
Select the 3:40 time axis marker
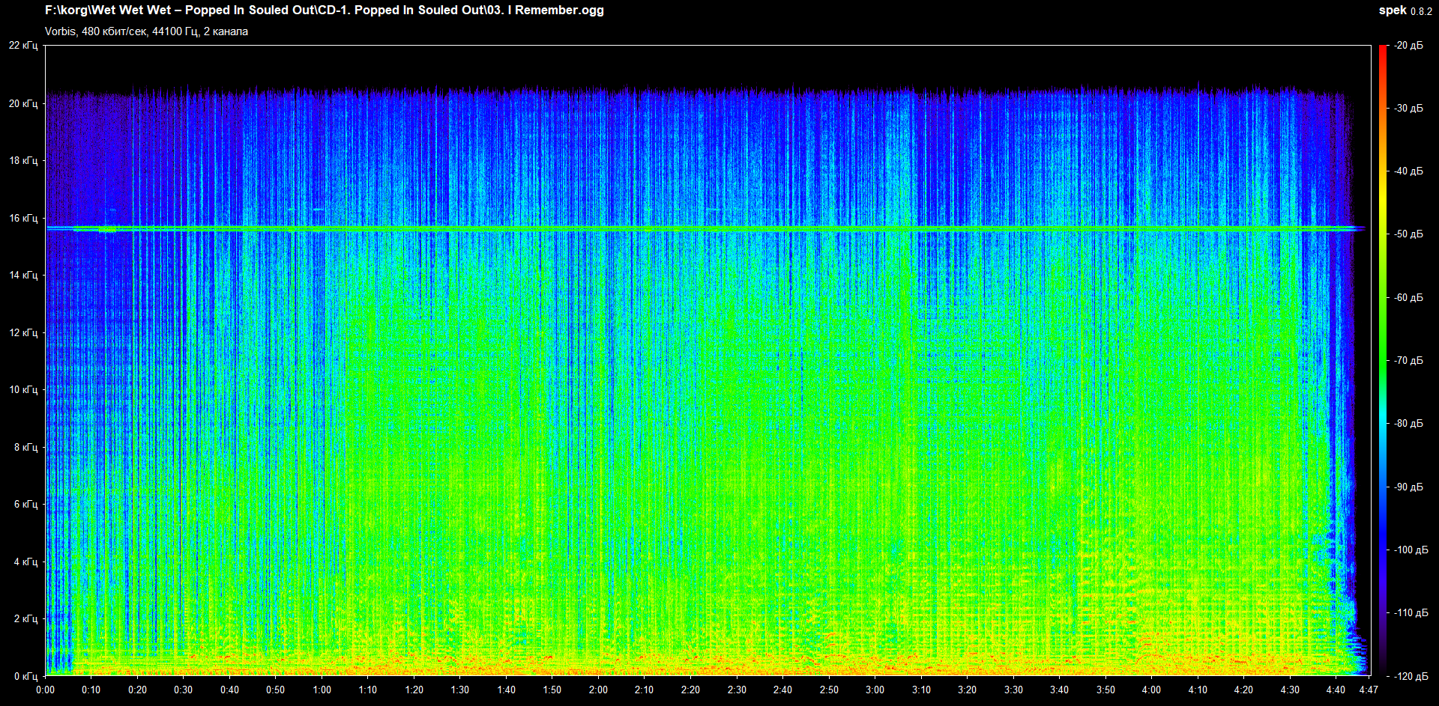[1059, 690]
